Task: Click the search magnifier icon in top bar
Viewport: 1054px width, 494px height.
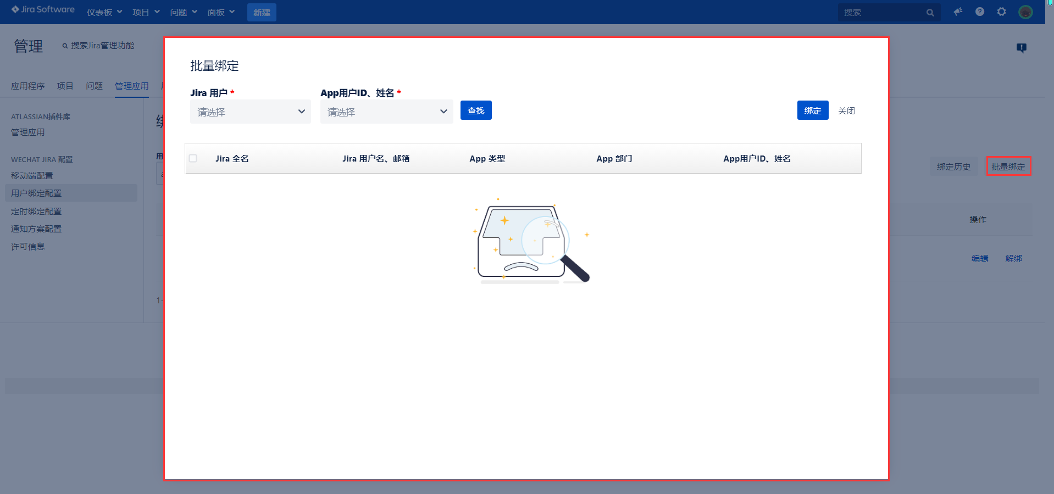Action: [x=930, y=13]
